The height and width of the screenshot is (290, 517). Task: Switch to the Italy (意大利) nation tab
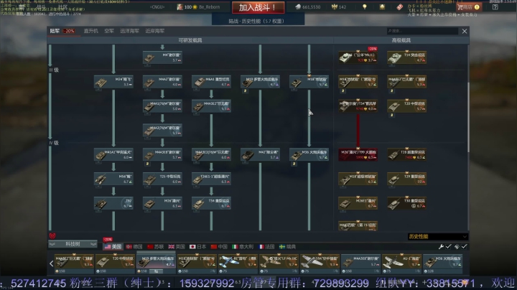tap(243, 246)
